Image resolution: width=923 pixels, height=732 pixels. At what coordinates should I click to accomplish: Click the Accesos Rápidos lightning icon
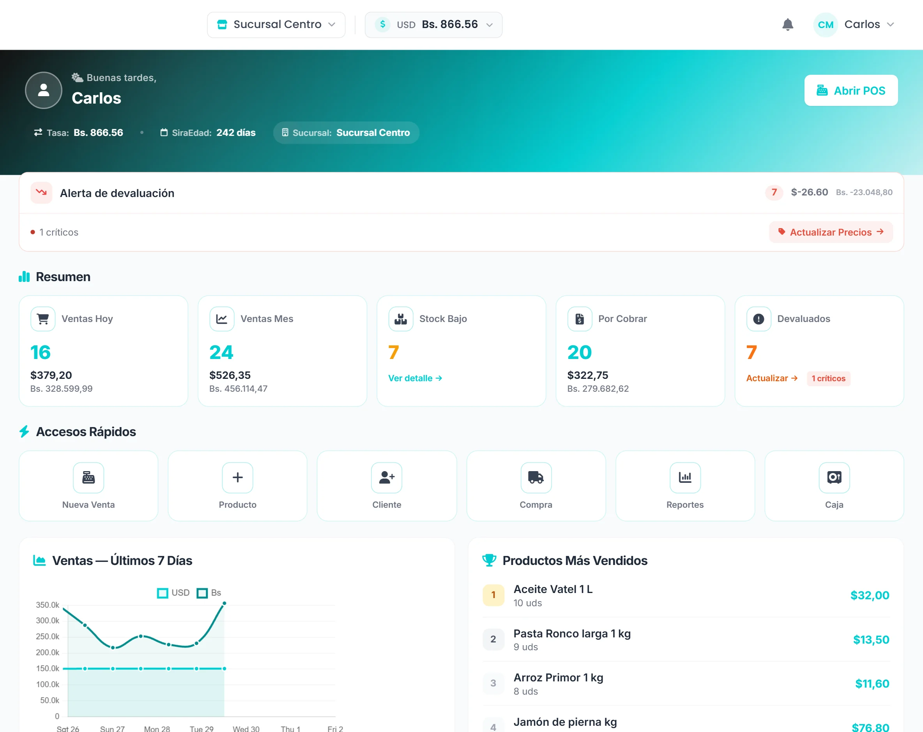coord(25,431)
